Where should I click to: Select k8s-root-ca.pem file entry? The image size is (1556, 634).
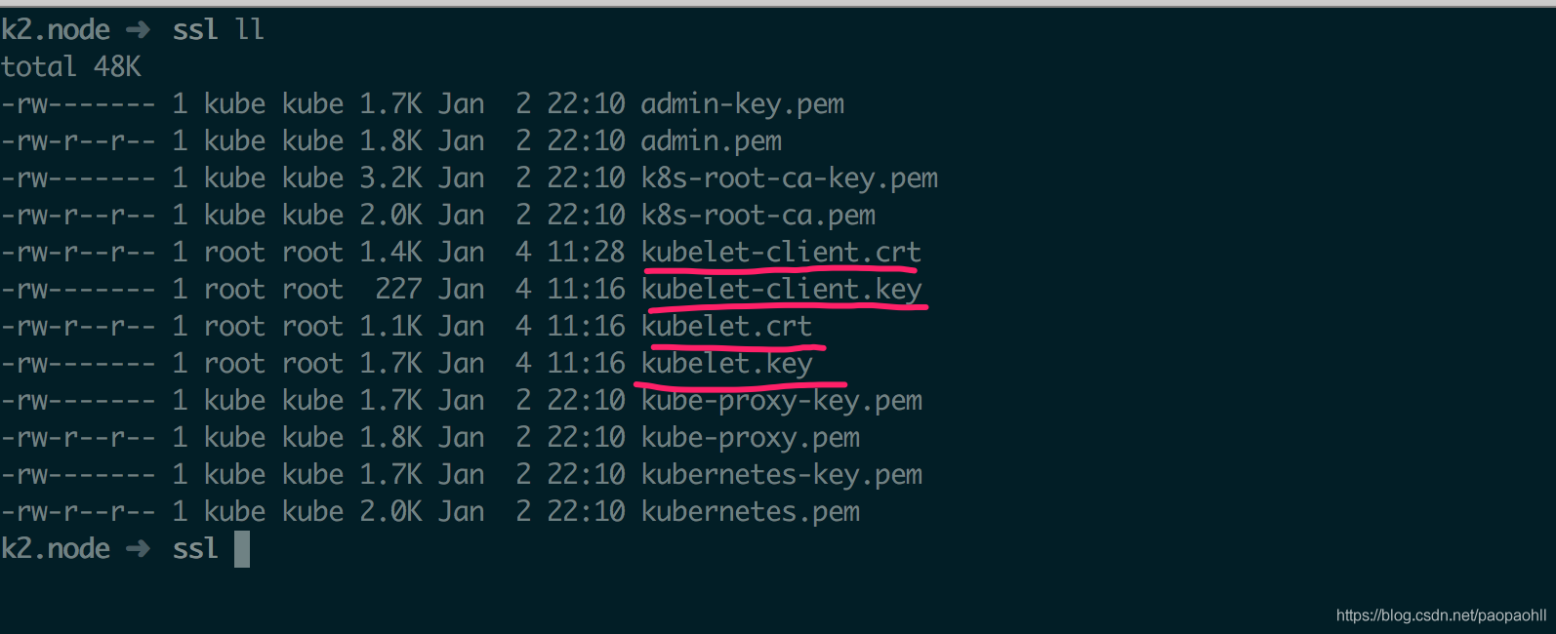coord(758,215)
